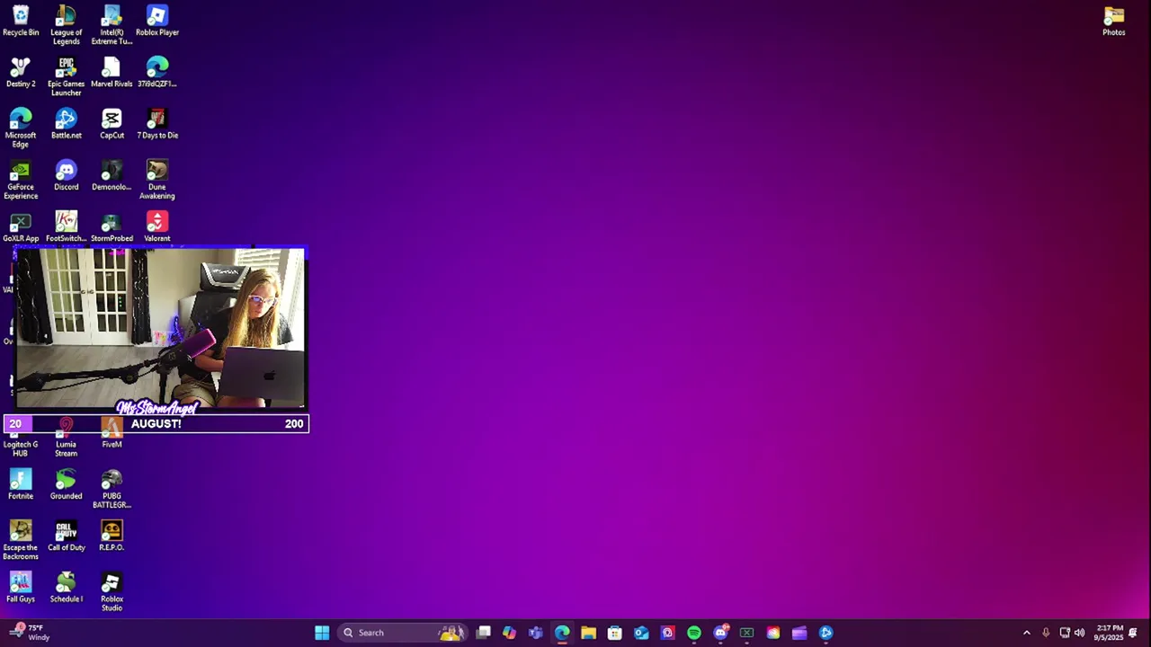Select the Dune Awakening desktop icon
1151x647 pixels.
coord(157,180)
